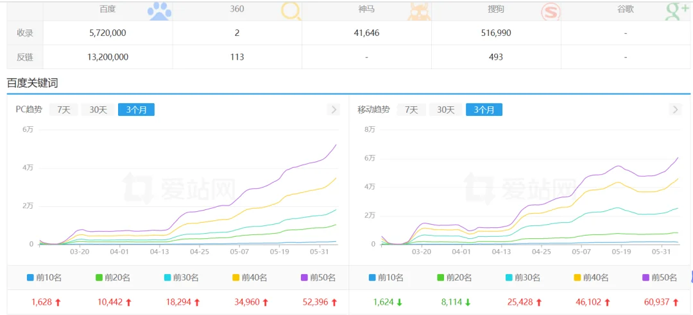Image resolution: width=693 pixels, height=315 pixels.
Task: Click mobile top-50 keyword count 60,937
Action: (x=658, y=302)
